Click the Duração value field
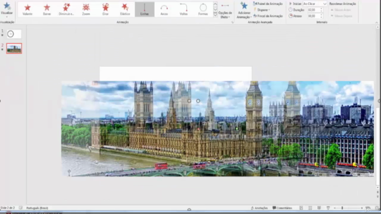 pos(313,10)
